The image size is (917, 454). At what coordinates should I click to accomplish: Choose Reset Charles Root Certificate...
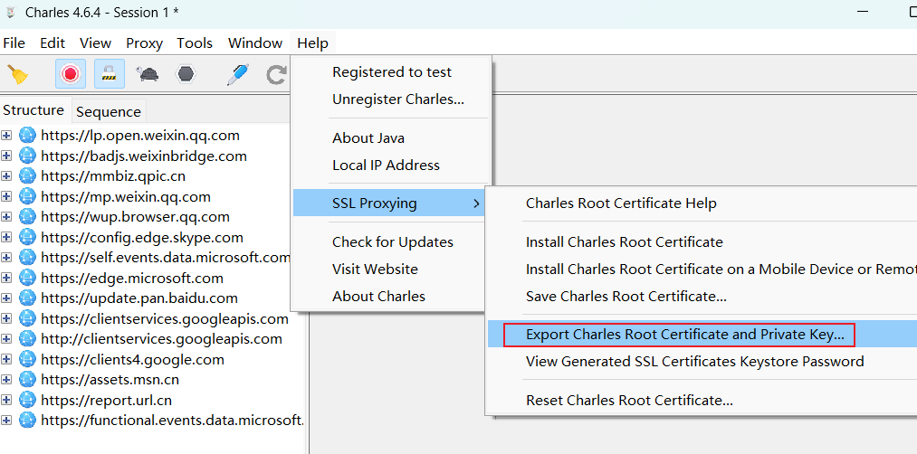tap(702, 401)
